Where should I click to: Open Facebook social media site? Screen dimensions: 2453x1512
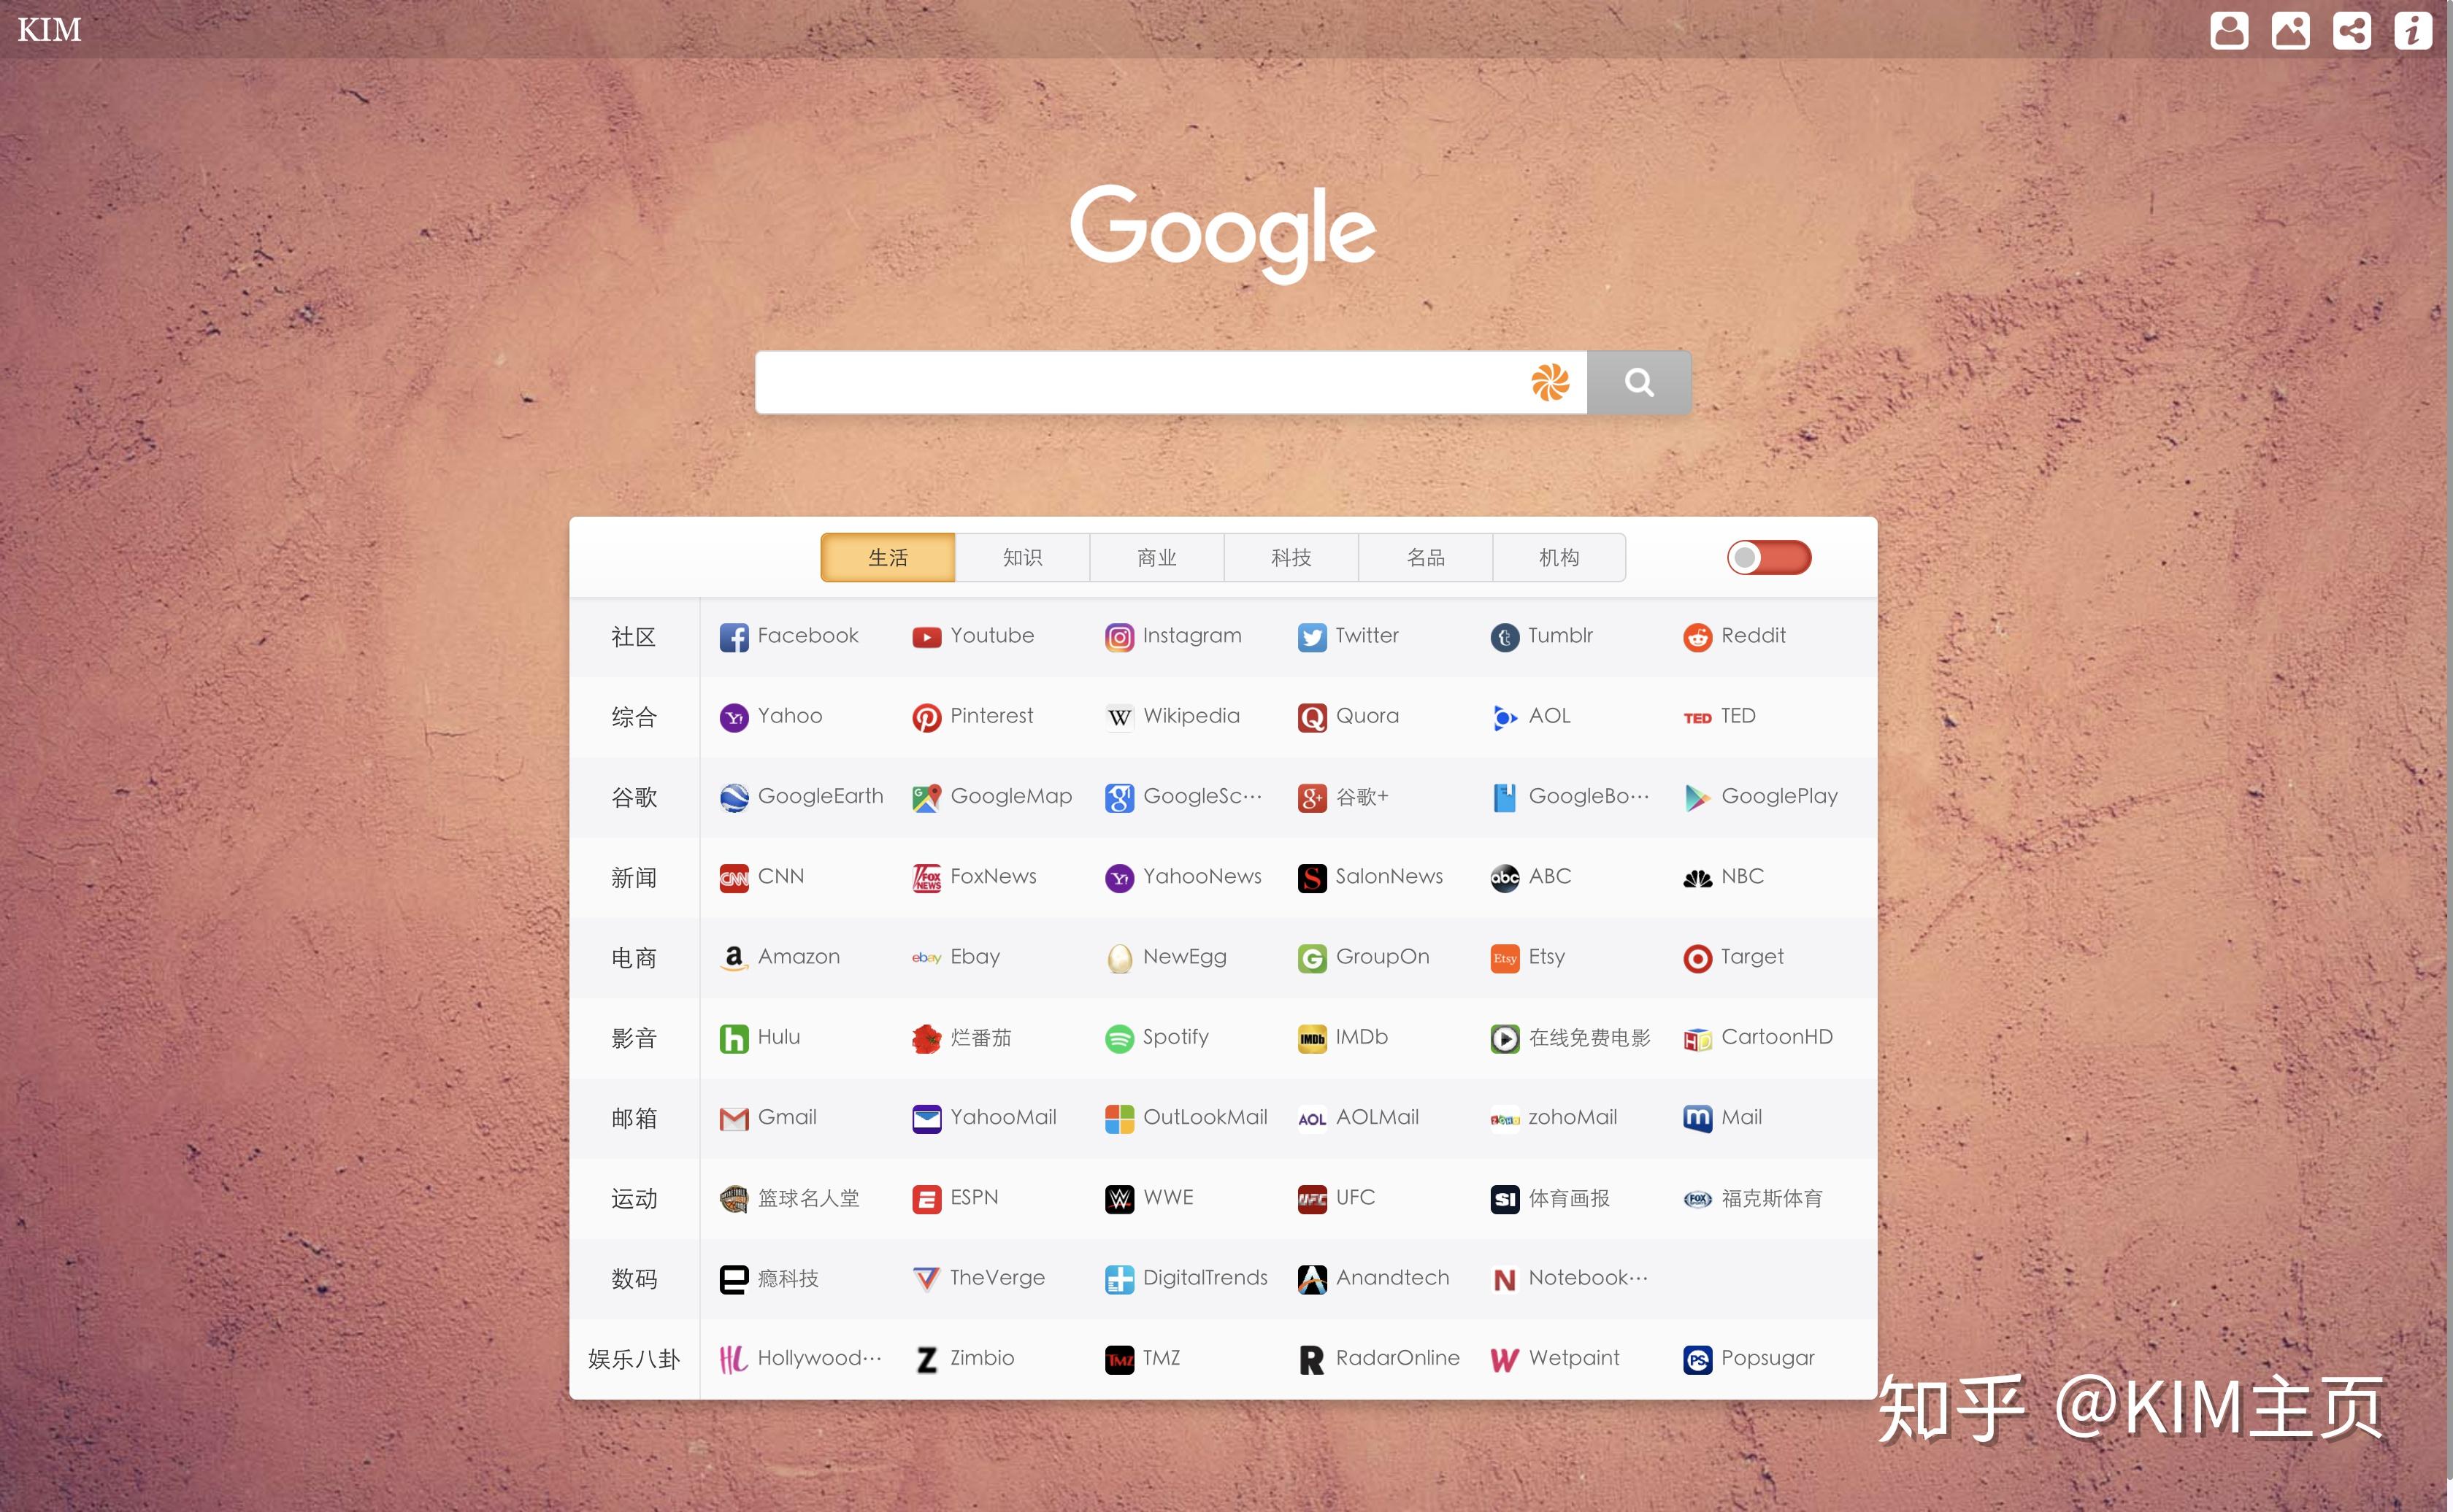(788, 634)
